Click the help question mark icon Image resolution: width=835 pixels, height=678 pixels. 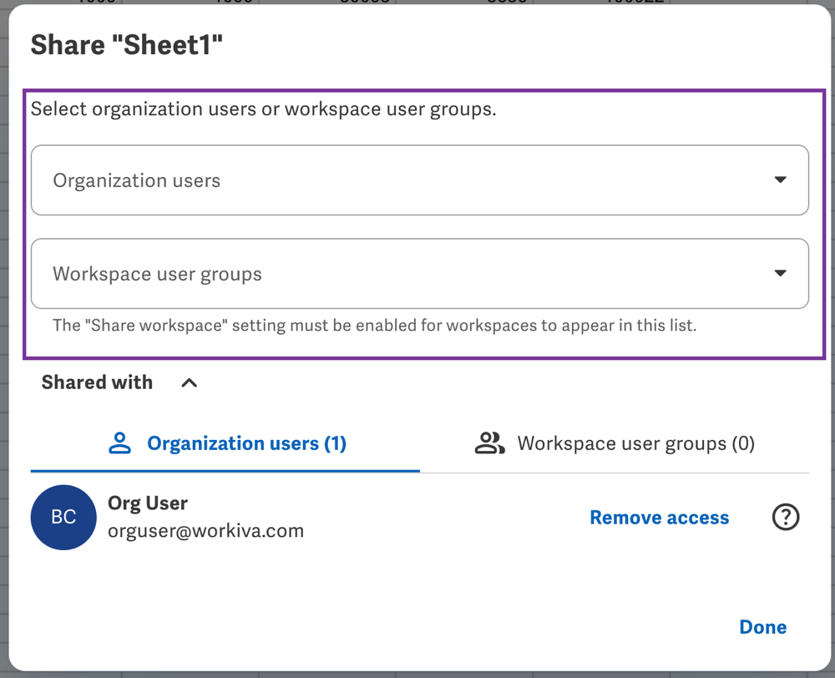coord(785,518)
